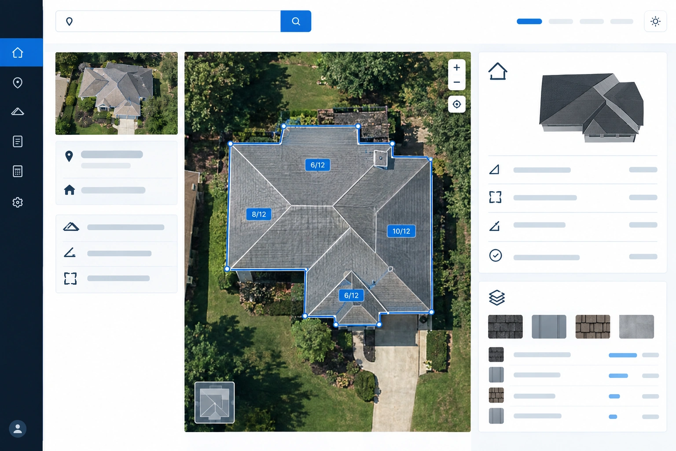Open the 3D roof model preview
This screenshot has width=676, height=451.
pos(591,107)
